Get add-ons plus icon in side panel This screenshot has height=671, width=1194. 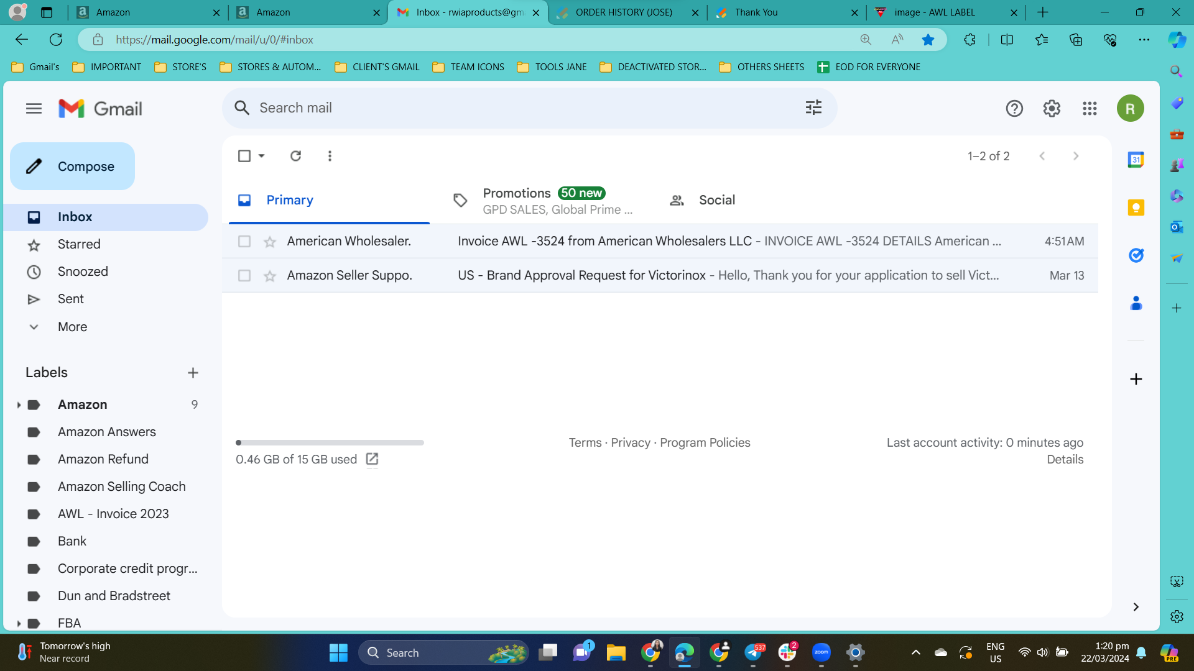tap(1136, 379)
